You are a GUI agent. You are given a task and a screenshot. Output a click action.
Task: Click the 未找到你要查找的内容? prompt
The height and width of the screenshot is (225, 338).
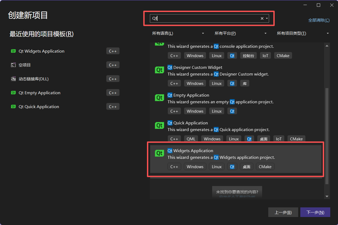(x=237, y=192)
